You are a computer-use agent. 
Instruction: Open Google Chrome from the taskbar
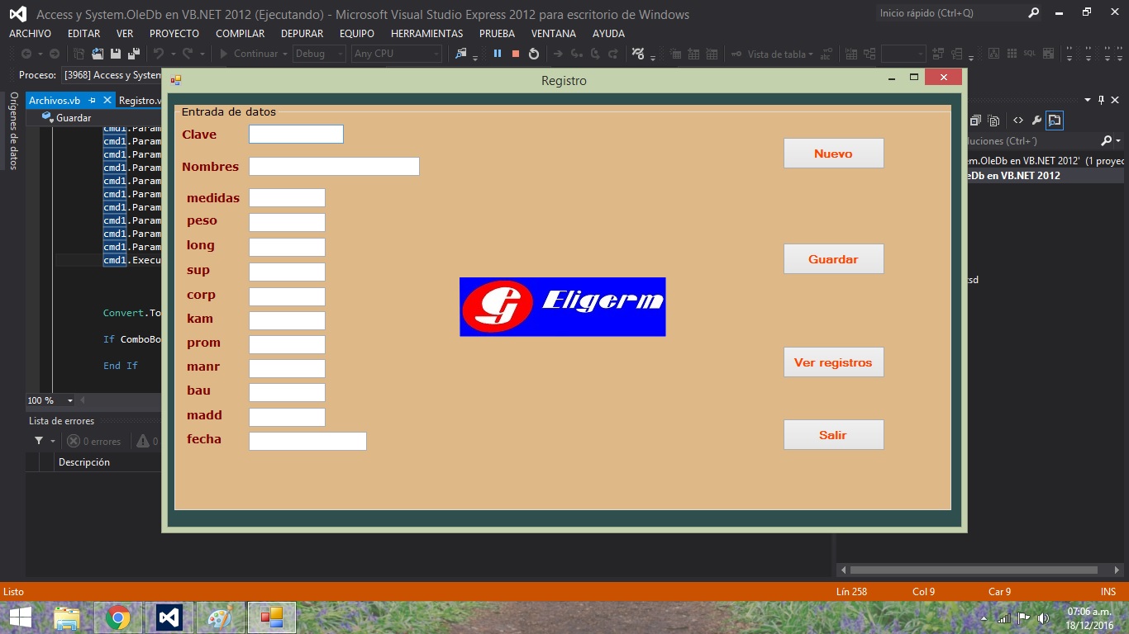pos(118,617)
